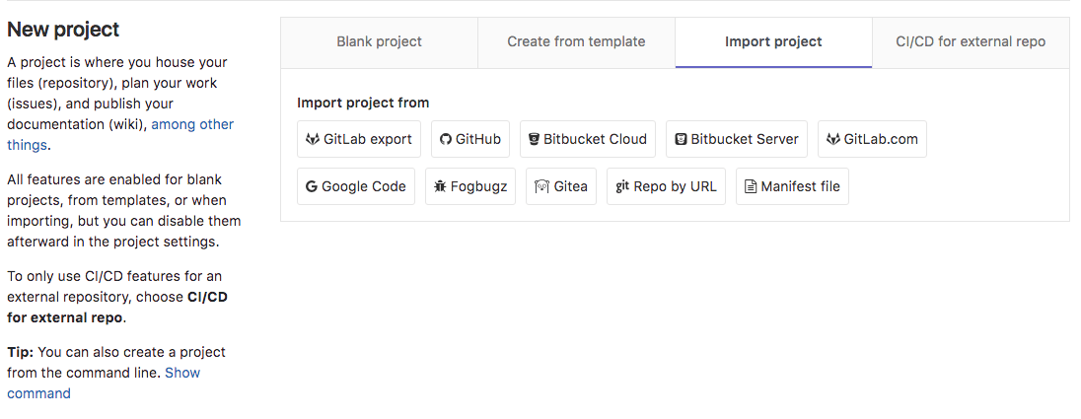Click the GitLab export fox icon
The height and width of the screenshot is (419, 1081).
point(313,139)
